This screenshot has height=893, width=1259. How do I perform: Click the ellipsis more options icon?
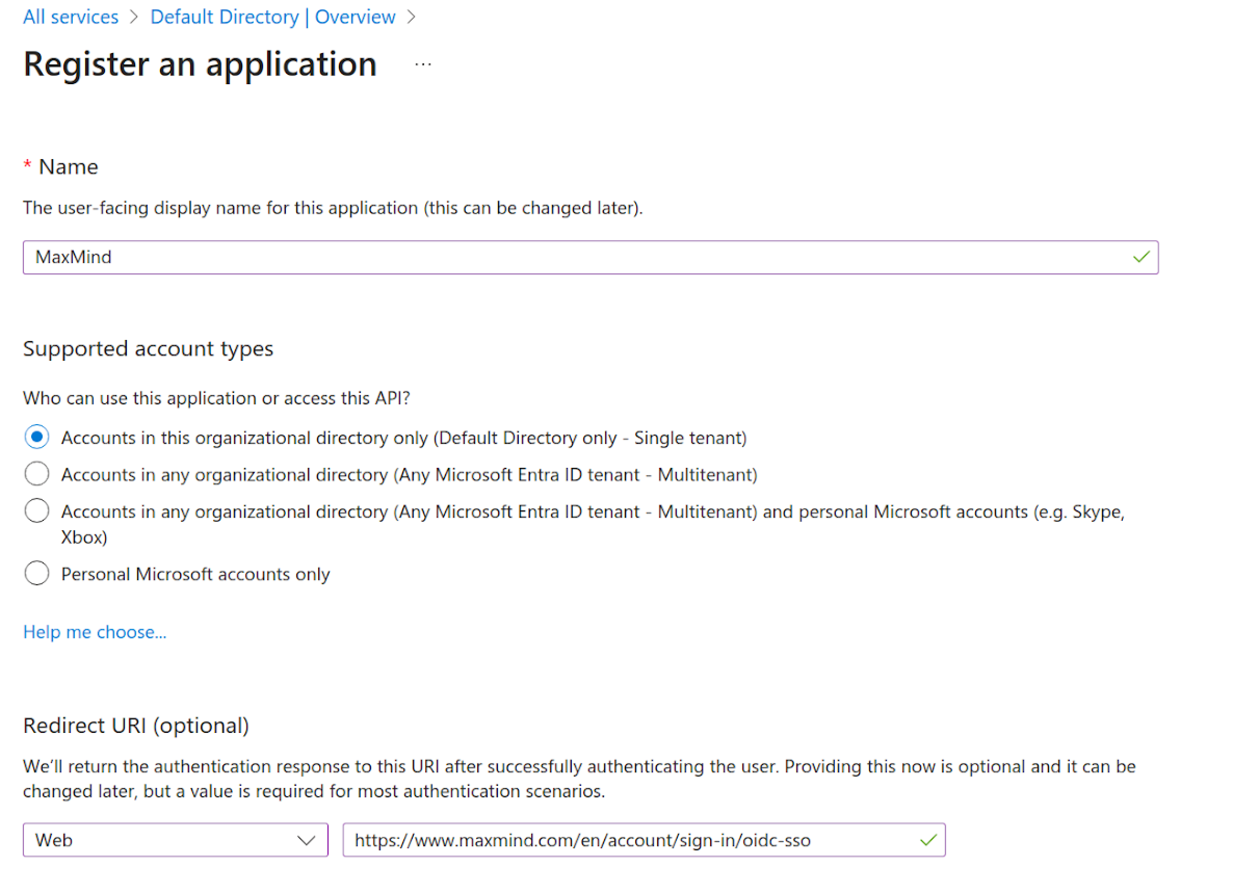point(423,65)
